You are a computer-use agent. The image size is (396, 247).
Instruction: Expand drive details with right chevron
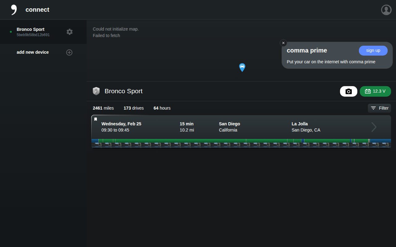click(x=374, y=127)
